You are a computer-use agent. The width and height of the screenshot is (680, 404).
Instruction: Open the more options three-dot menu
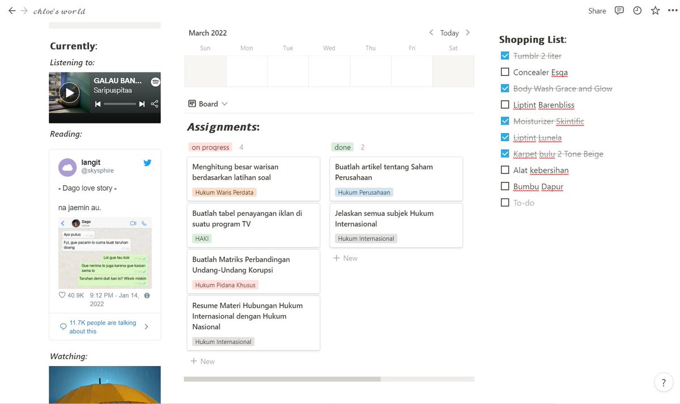click(x=671, y=11)
